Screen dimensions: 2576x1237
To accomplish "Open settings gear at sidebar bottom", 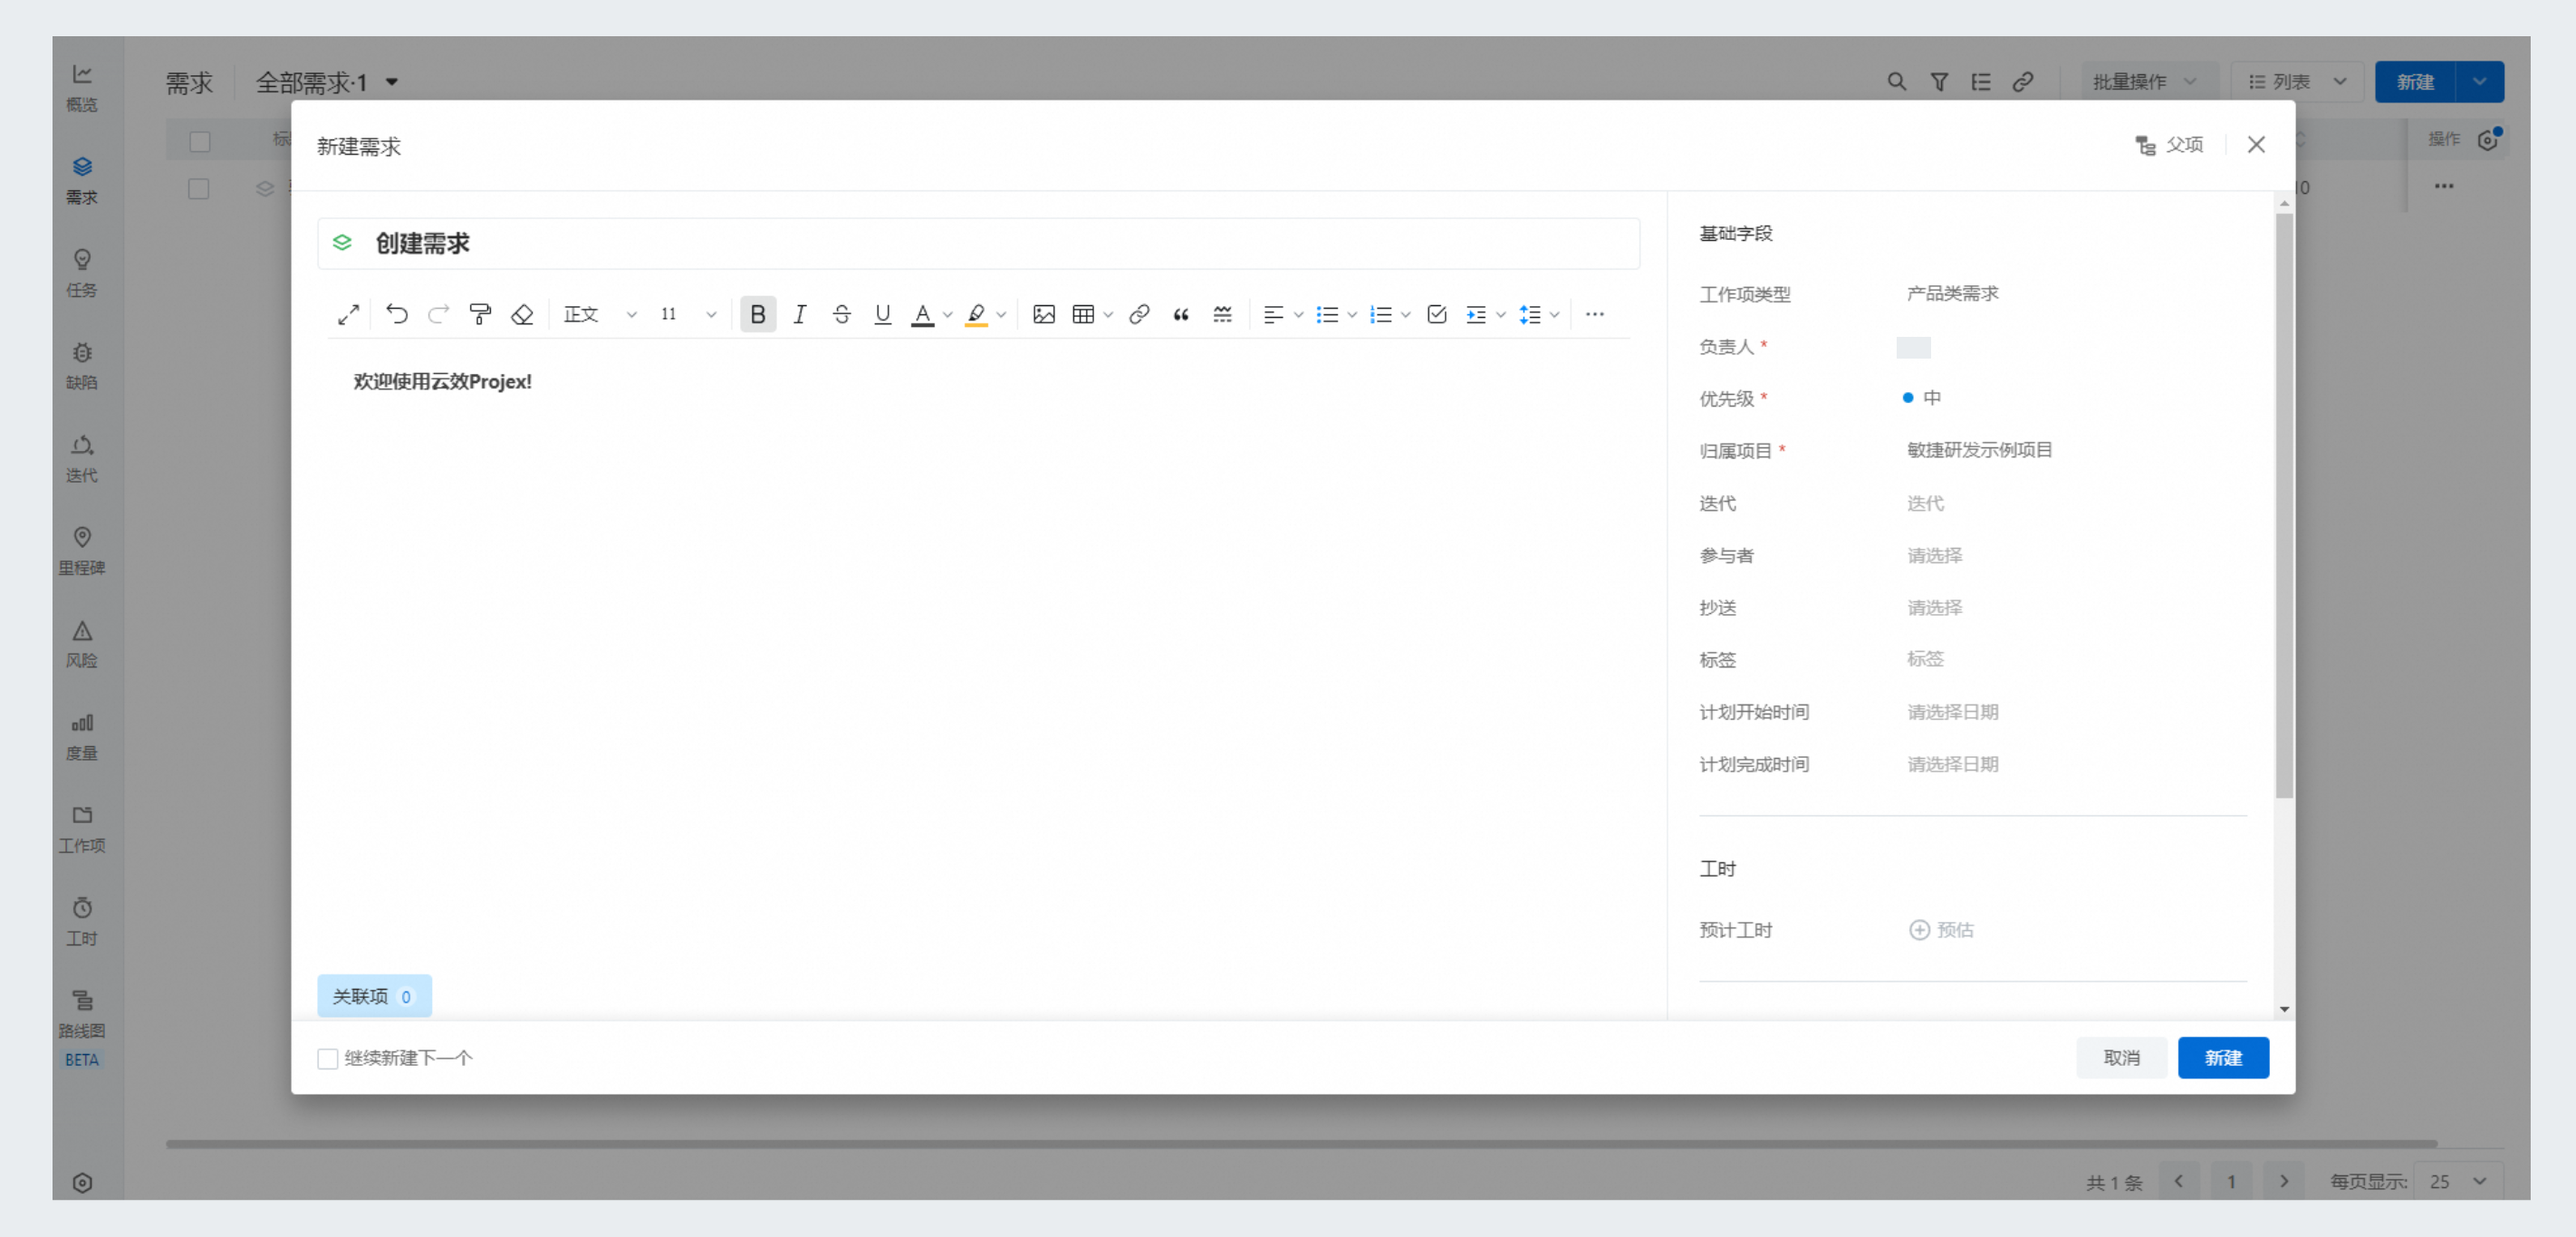I will pyautogui.click(x=83, y=1183).
